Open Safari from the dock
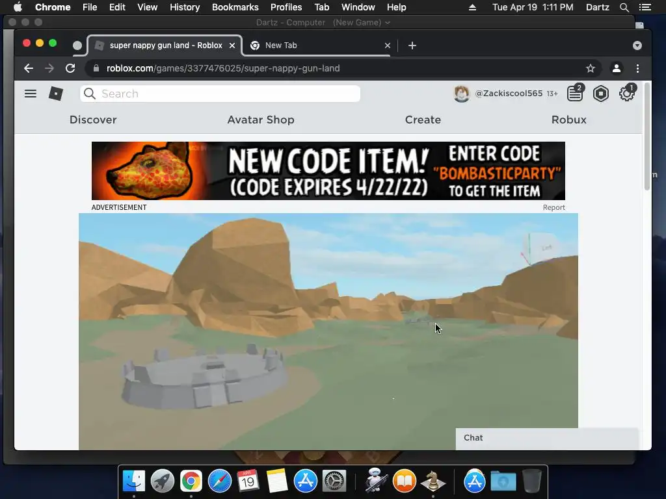Screen dimensions: 666x499 click(220, 481)
